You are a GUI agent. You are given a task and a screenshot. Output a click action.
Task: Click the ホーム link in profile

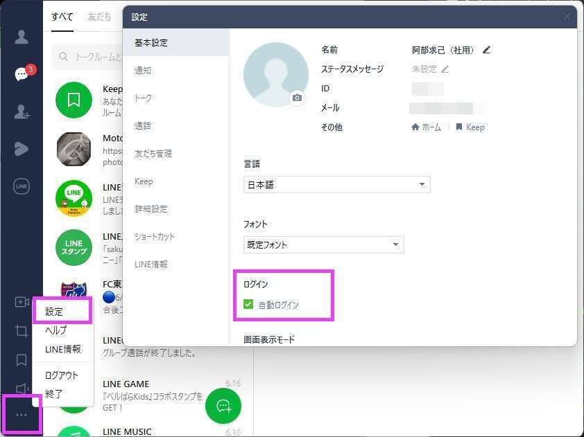pos(426,127)
